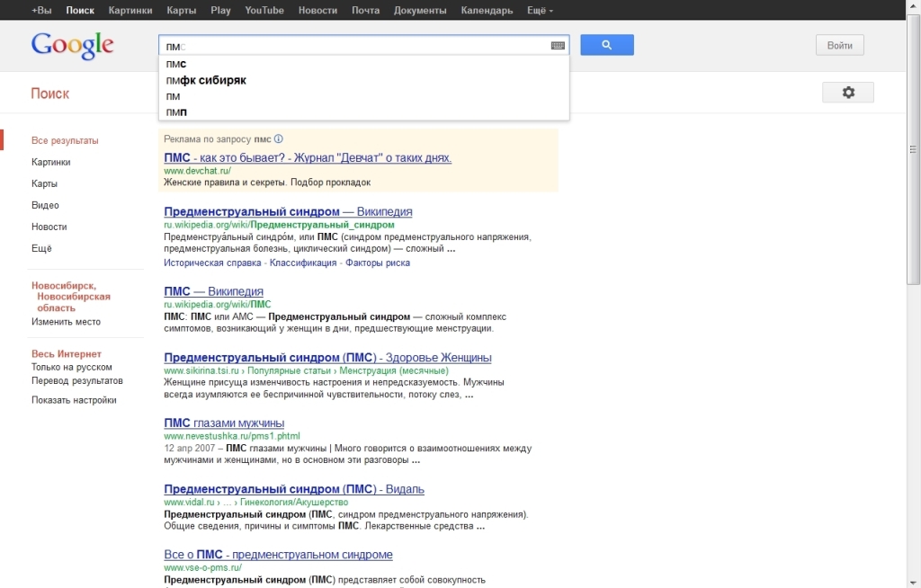Click the scrollbar down arrow
Viewport: 921px width, 588px height.
point(914,583)
